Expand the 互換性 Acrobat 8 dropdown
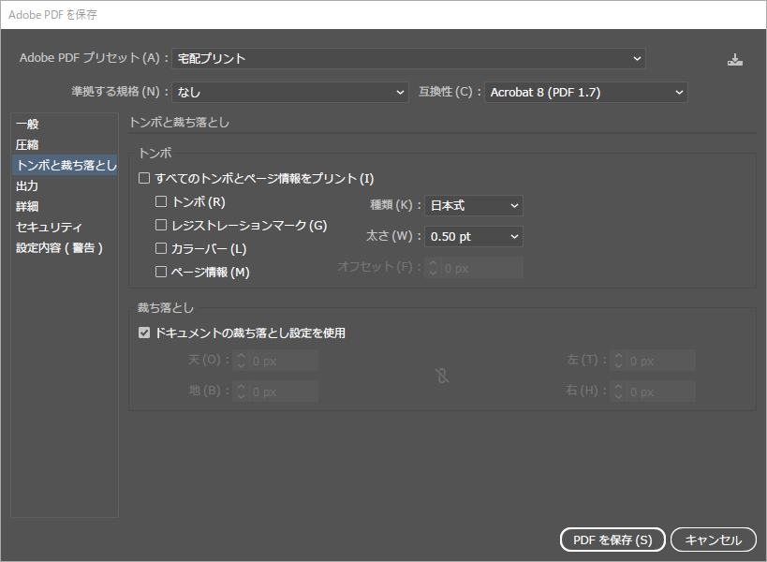This screenshot has height=562, width=767. click(x=585, y=92)
